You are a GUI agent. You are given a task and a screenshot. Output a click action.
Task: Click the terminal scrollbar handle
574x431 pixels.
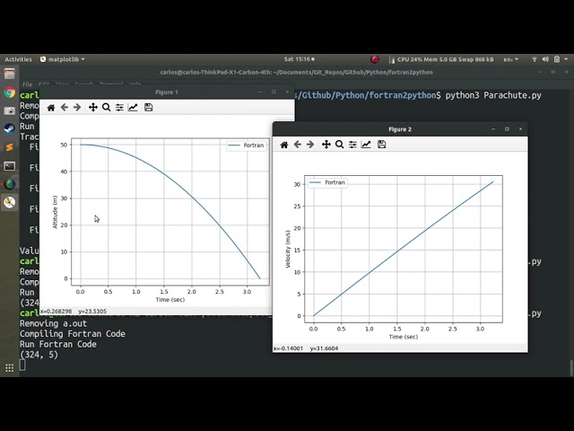pos(570,367)
